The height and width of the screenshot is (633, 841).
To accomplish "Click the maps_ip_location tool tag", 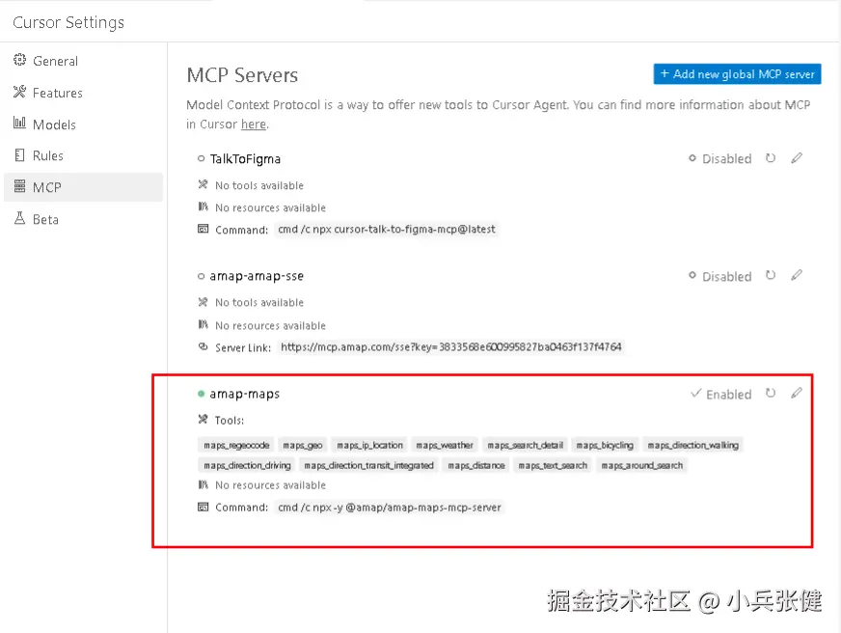I will pos(369,445).
